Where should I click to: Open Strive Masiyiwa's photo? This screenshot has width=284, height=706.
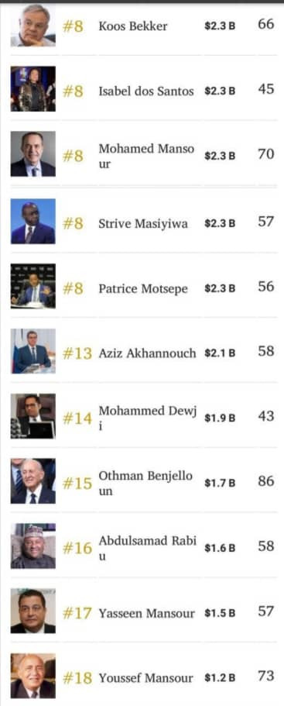pyautogui.click(x=33, y=221)
